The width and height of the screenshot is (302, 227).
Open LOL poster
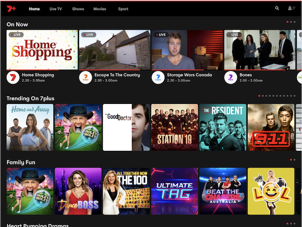pyautogui.click(x=271, y=191)
